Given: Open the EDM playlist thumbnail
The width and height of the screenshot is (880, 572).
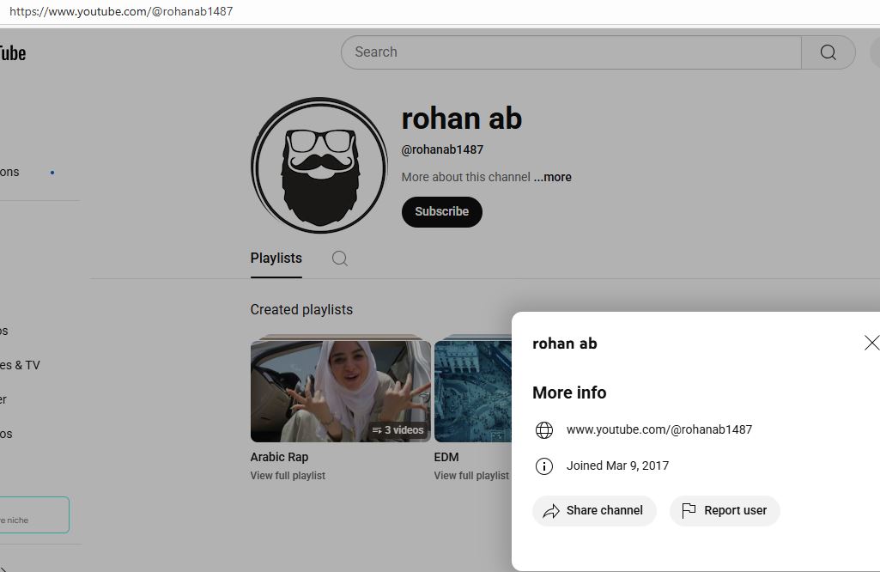Looking at the screenshot, I should tap(472, 391).
